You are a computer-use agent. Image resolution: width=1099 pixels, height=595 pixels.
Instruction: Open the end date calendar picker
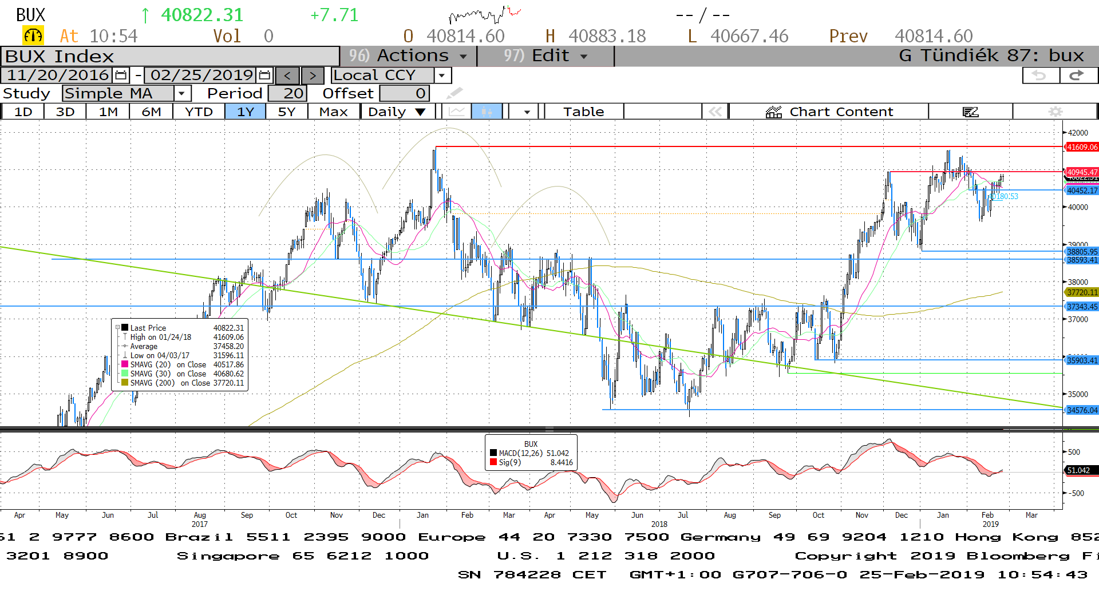264,76
